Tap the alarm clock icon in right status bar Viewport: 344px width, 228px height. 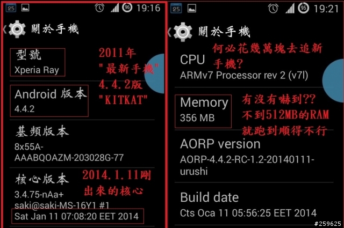(x=273, y=9)
